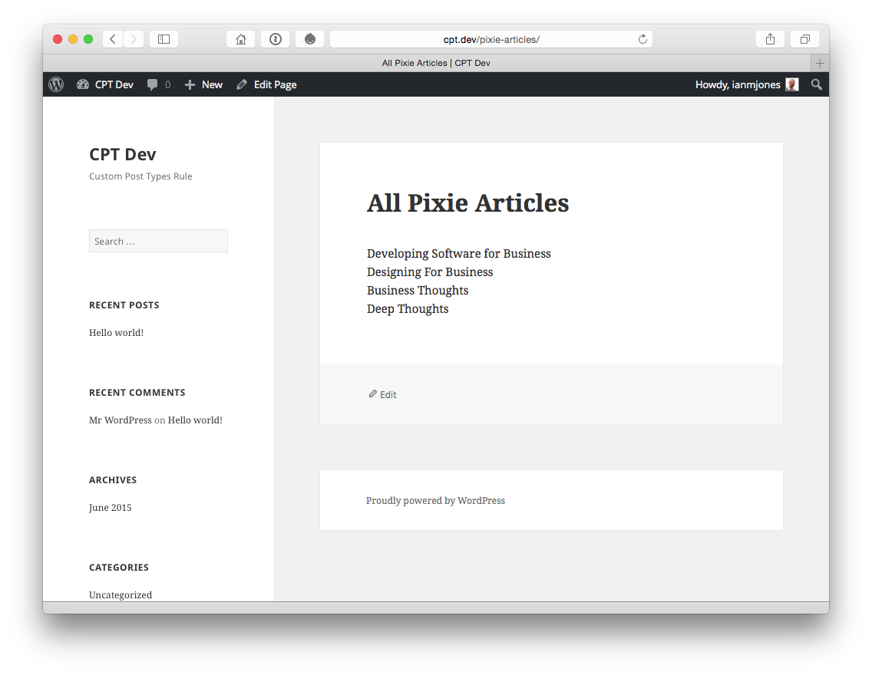Open the round extension icon beside the address bar
Screen dimensions: 872x675
tap(310, 39)
